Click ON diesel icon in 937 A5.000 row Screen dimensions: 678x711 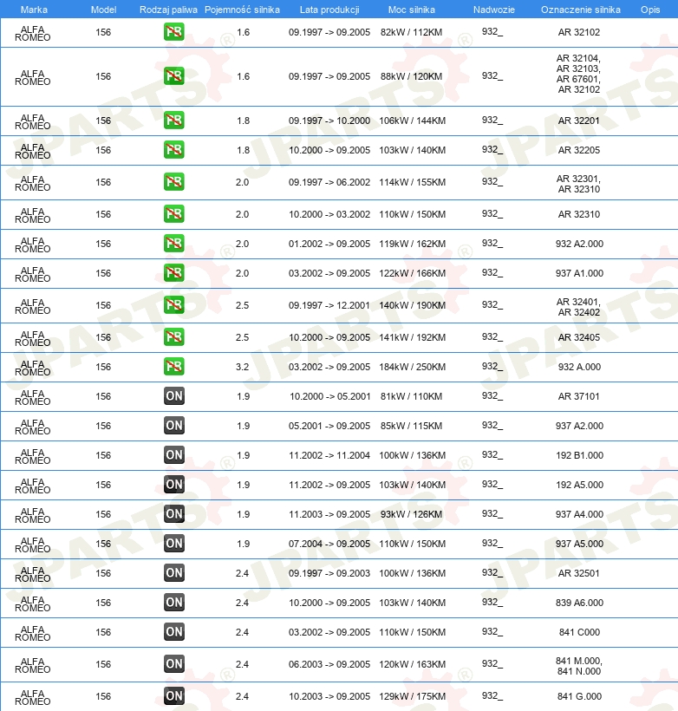point(174,544)
